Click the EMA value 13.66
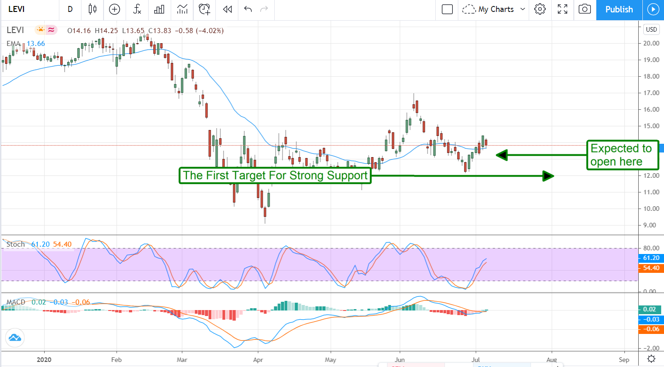The width and height of the screenshot is (664, 367). (x=35, y=44)
